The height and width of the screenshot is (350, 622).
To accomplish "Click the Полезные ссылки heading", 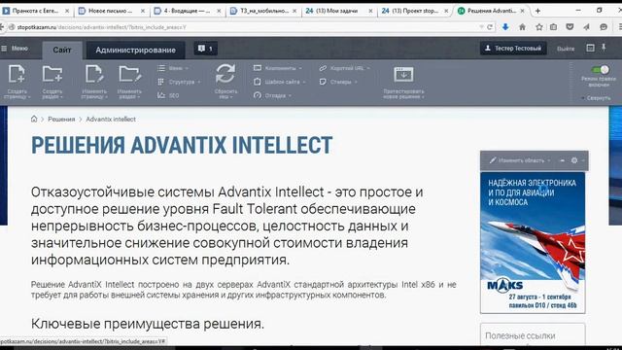I will 520,335.
